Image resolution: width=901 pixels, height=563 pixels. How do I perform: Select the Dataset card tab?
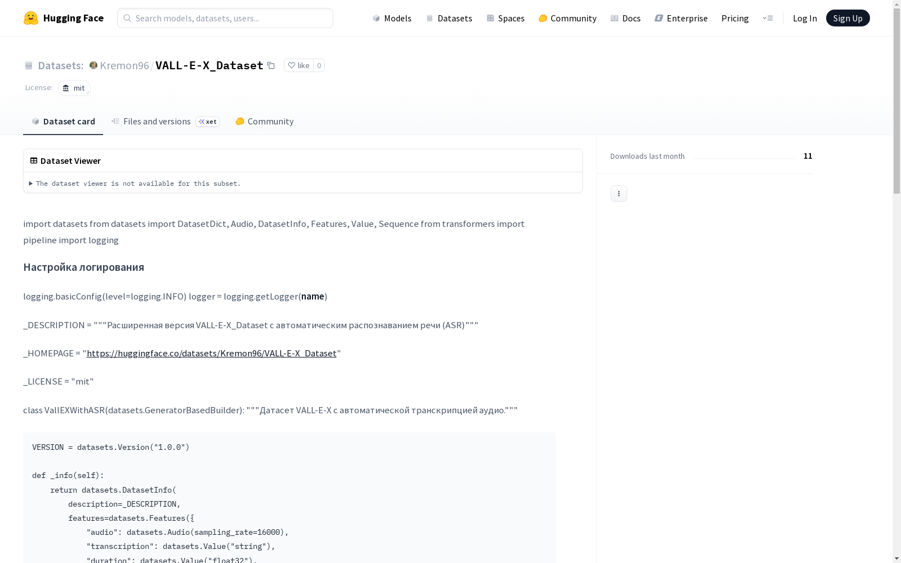pyautogui.click(x=63, y=121)
